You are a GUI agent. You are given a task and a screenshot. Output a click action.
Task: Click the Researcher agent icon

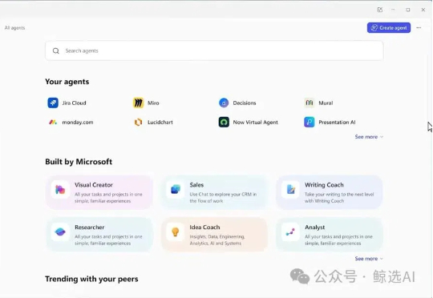click(x=60, y=232)
